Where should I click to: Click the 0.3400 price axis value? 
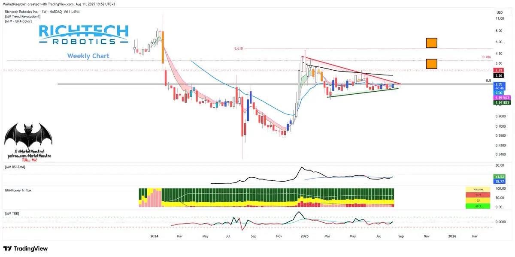501,154
